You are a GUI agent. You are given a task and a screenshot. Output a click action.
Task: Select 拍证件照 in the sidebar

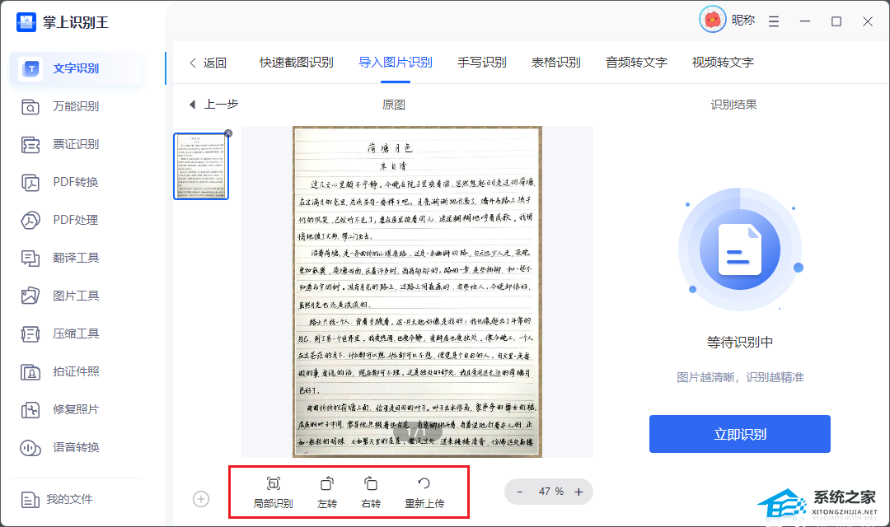76,371
